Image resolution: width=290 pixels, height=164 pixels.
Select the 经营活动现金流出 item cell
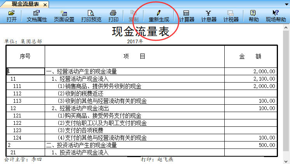135,108
